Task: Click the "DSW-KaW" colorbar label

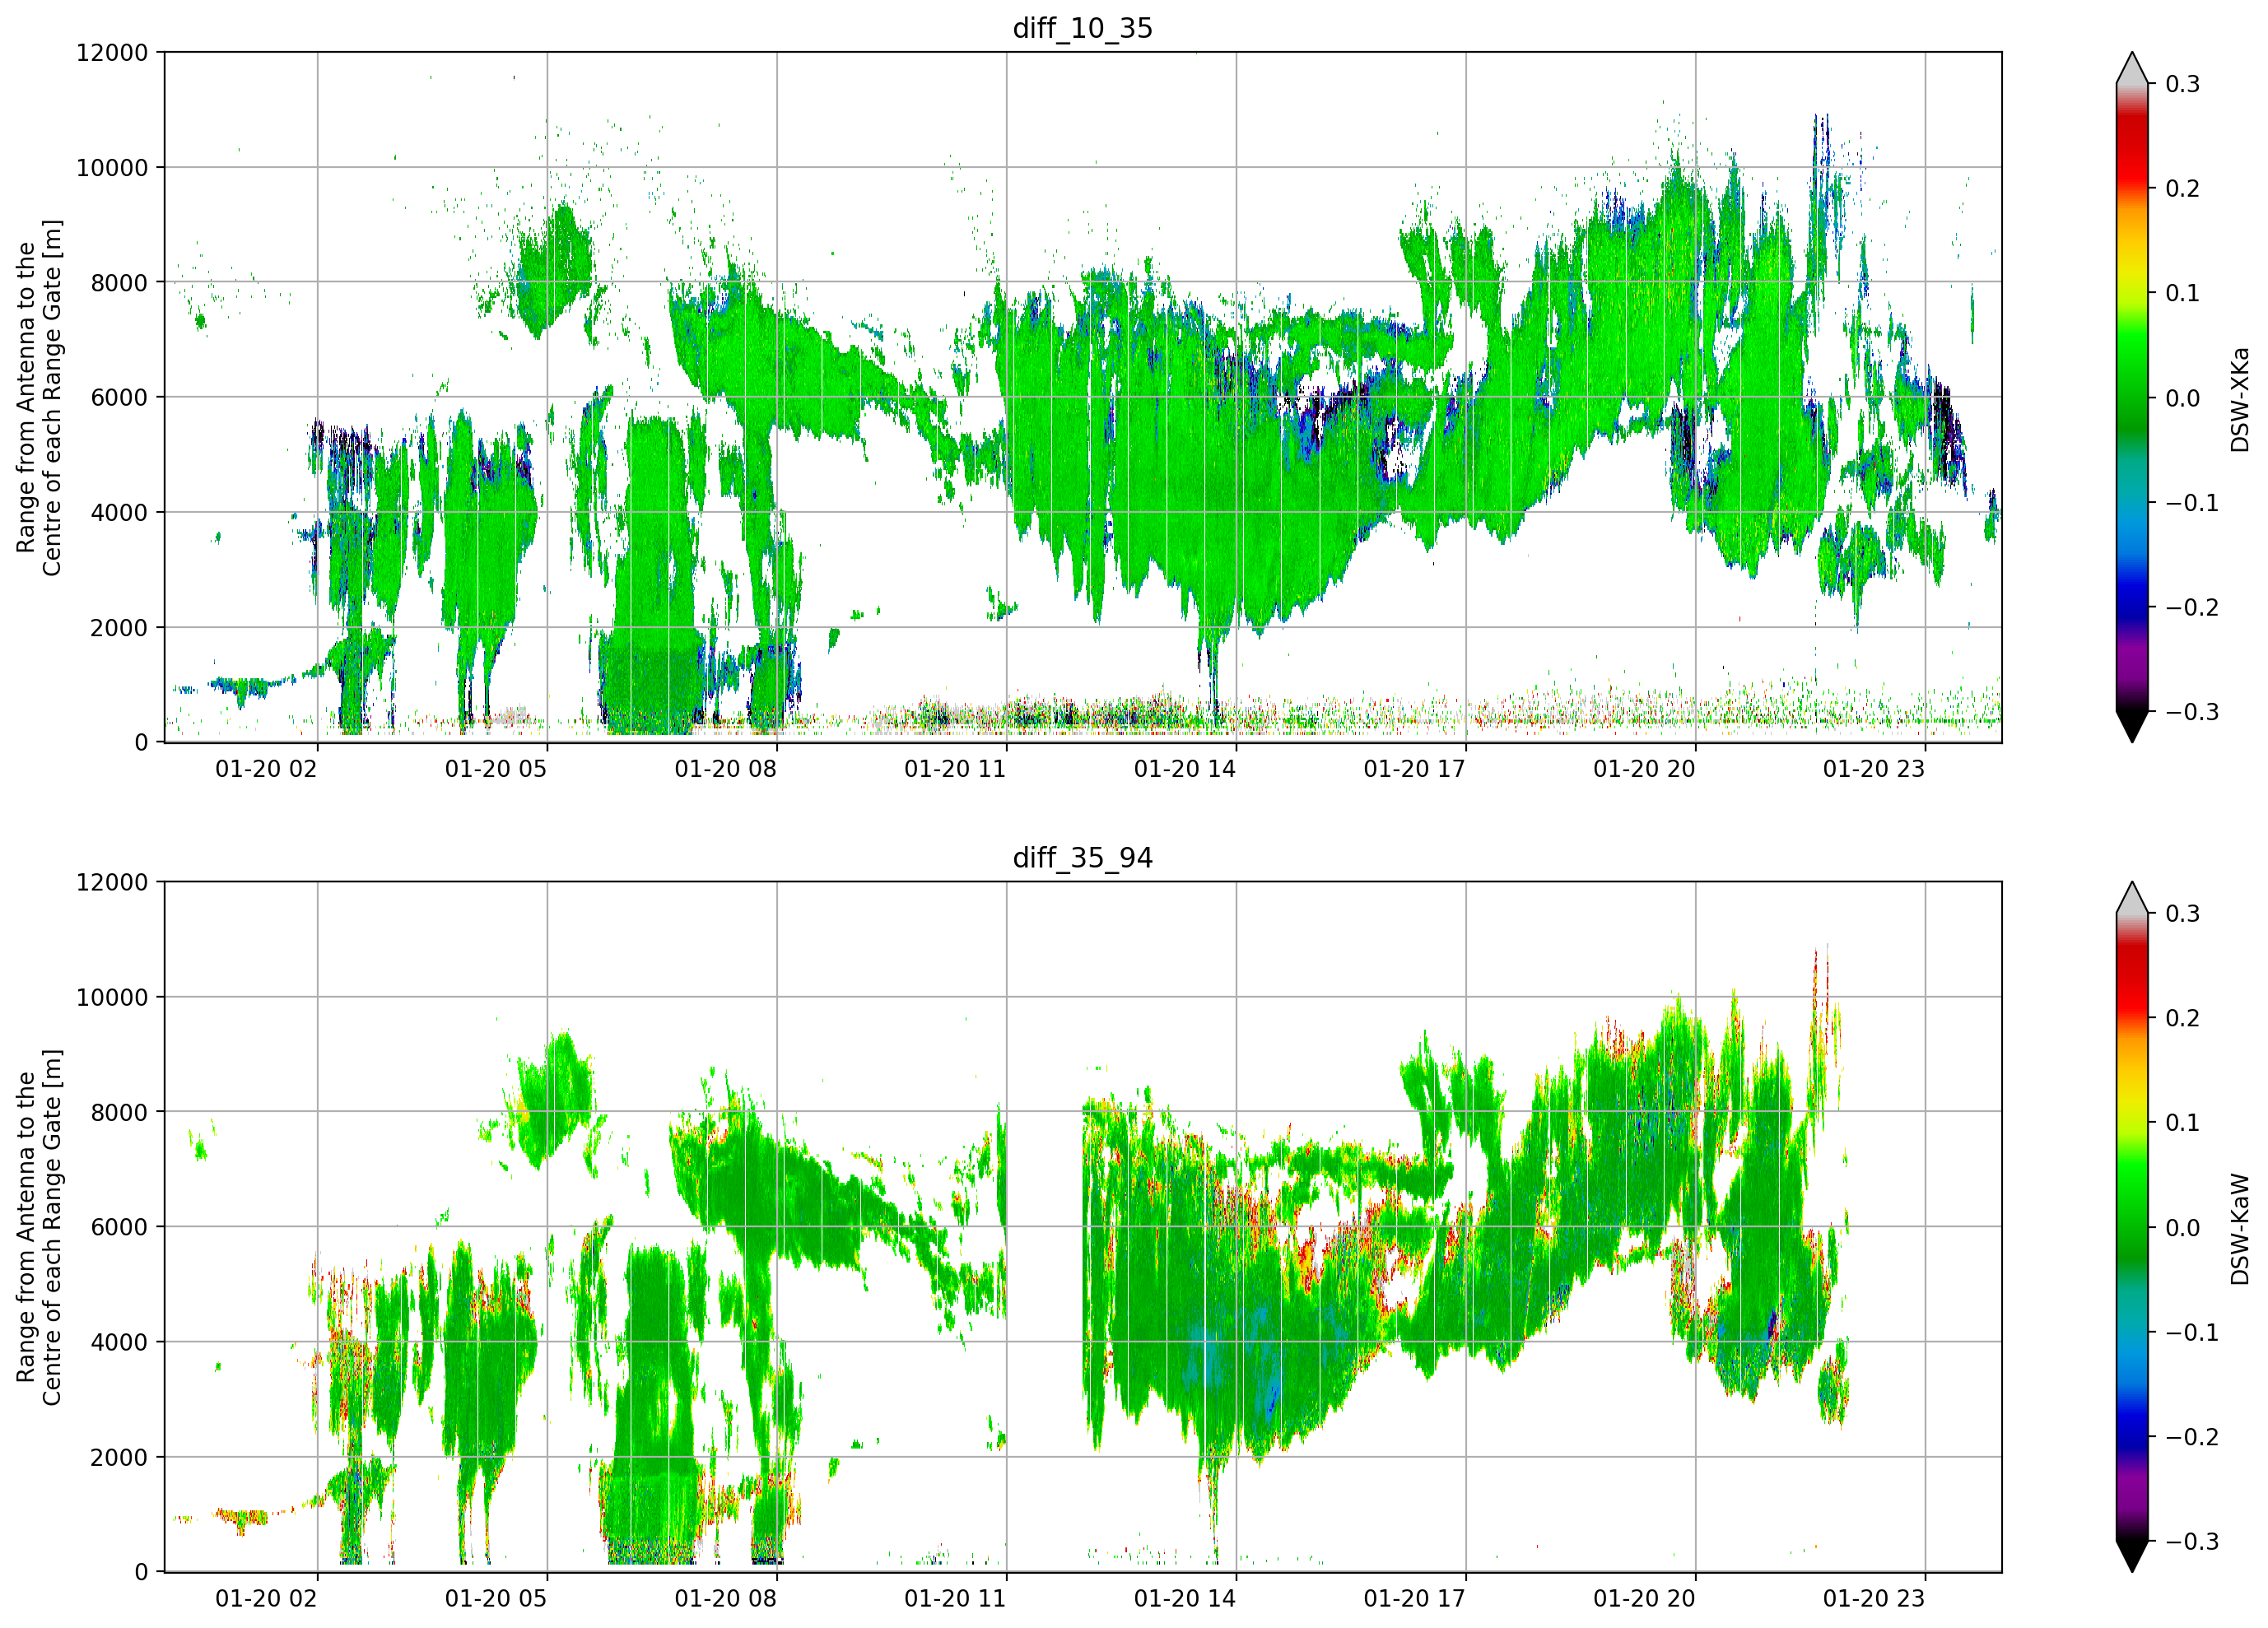Action: (2239, 1229)
